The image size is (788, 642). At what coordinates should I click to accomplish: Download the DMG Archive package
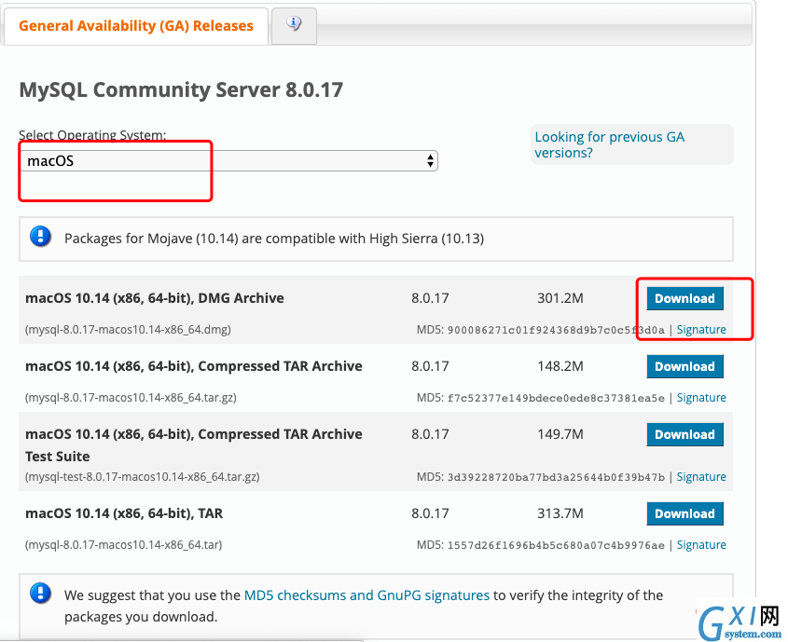tap(684, 298)
